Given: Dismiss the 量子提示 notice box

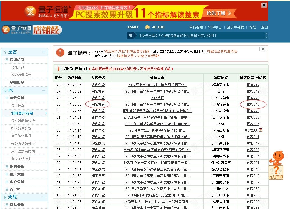Looking at the screenshot, I should point(263,49).
